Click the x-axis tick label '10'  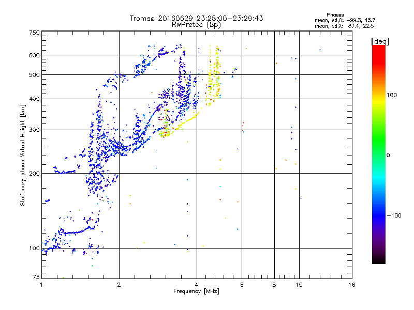299,285
